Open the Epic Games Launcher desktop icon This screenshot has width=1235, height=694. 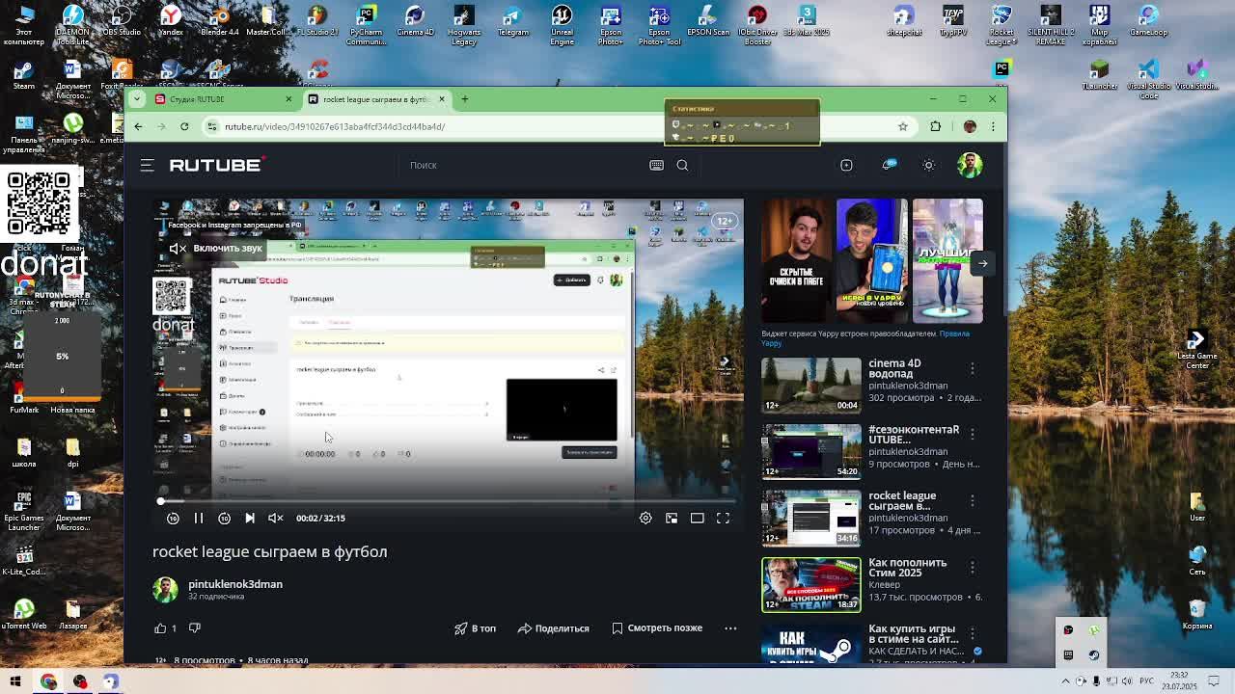24,511
